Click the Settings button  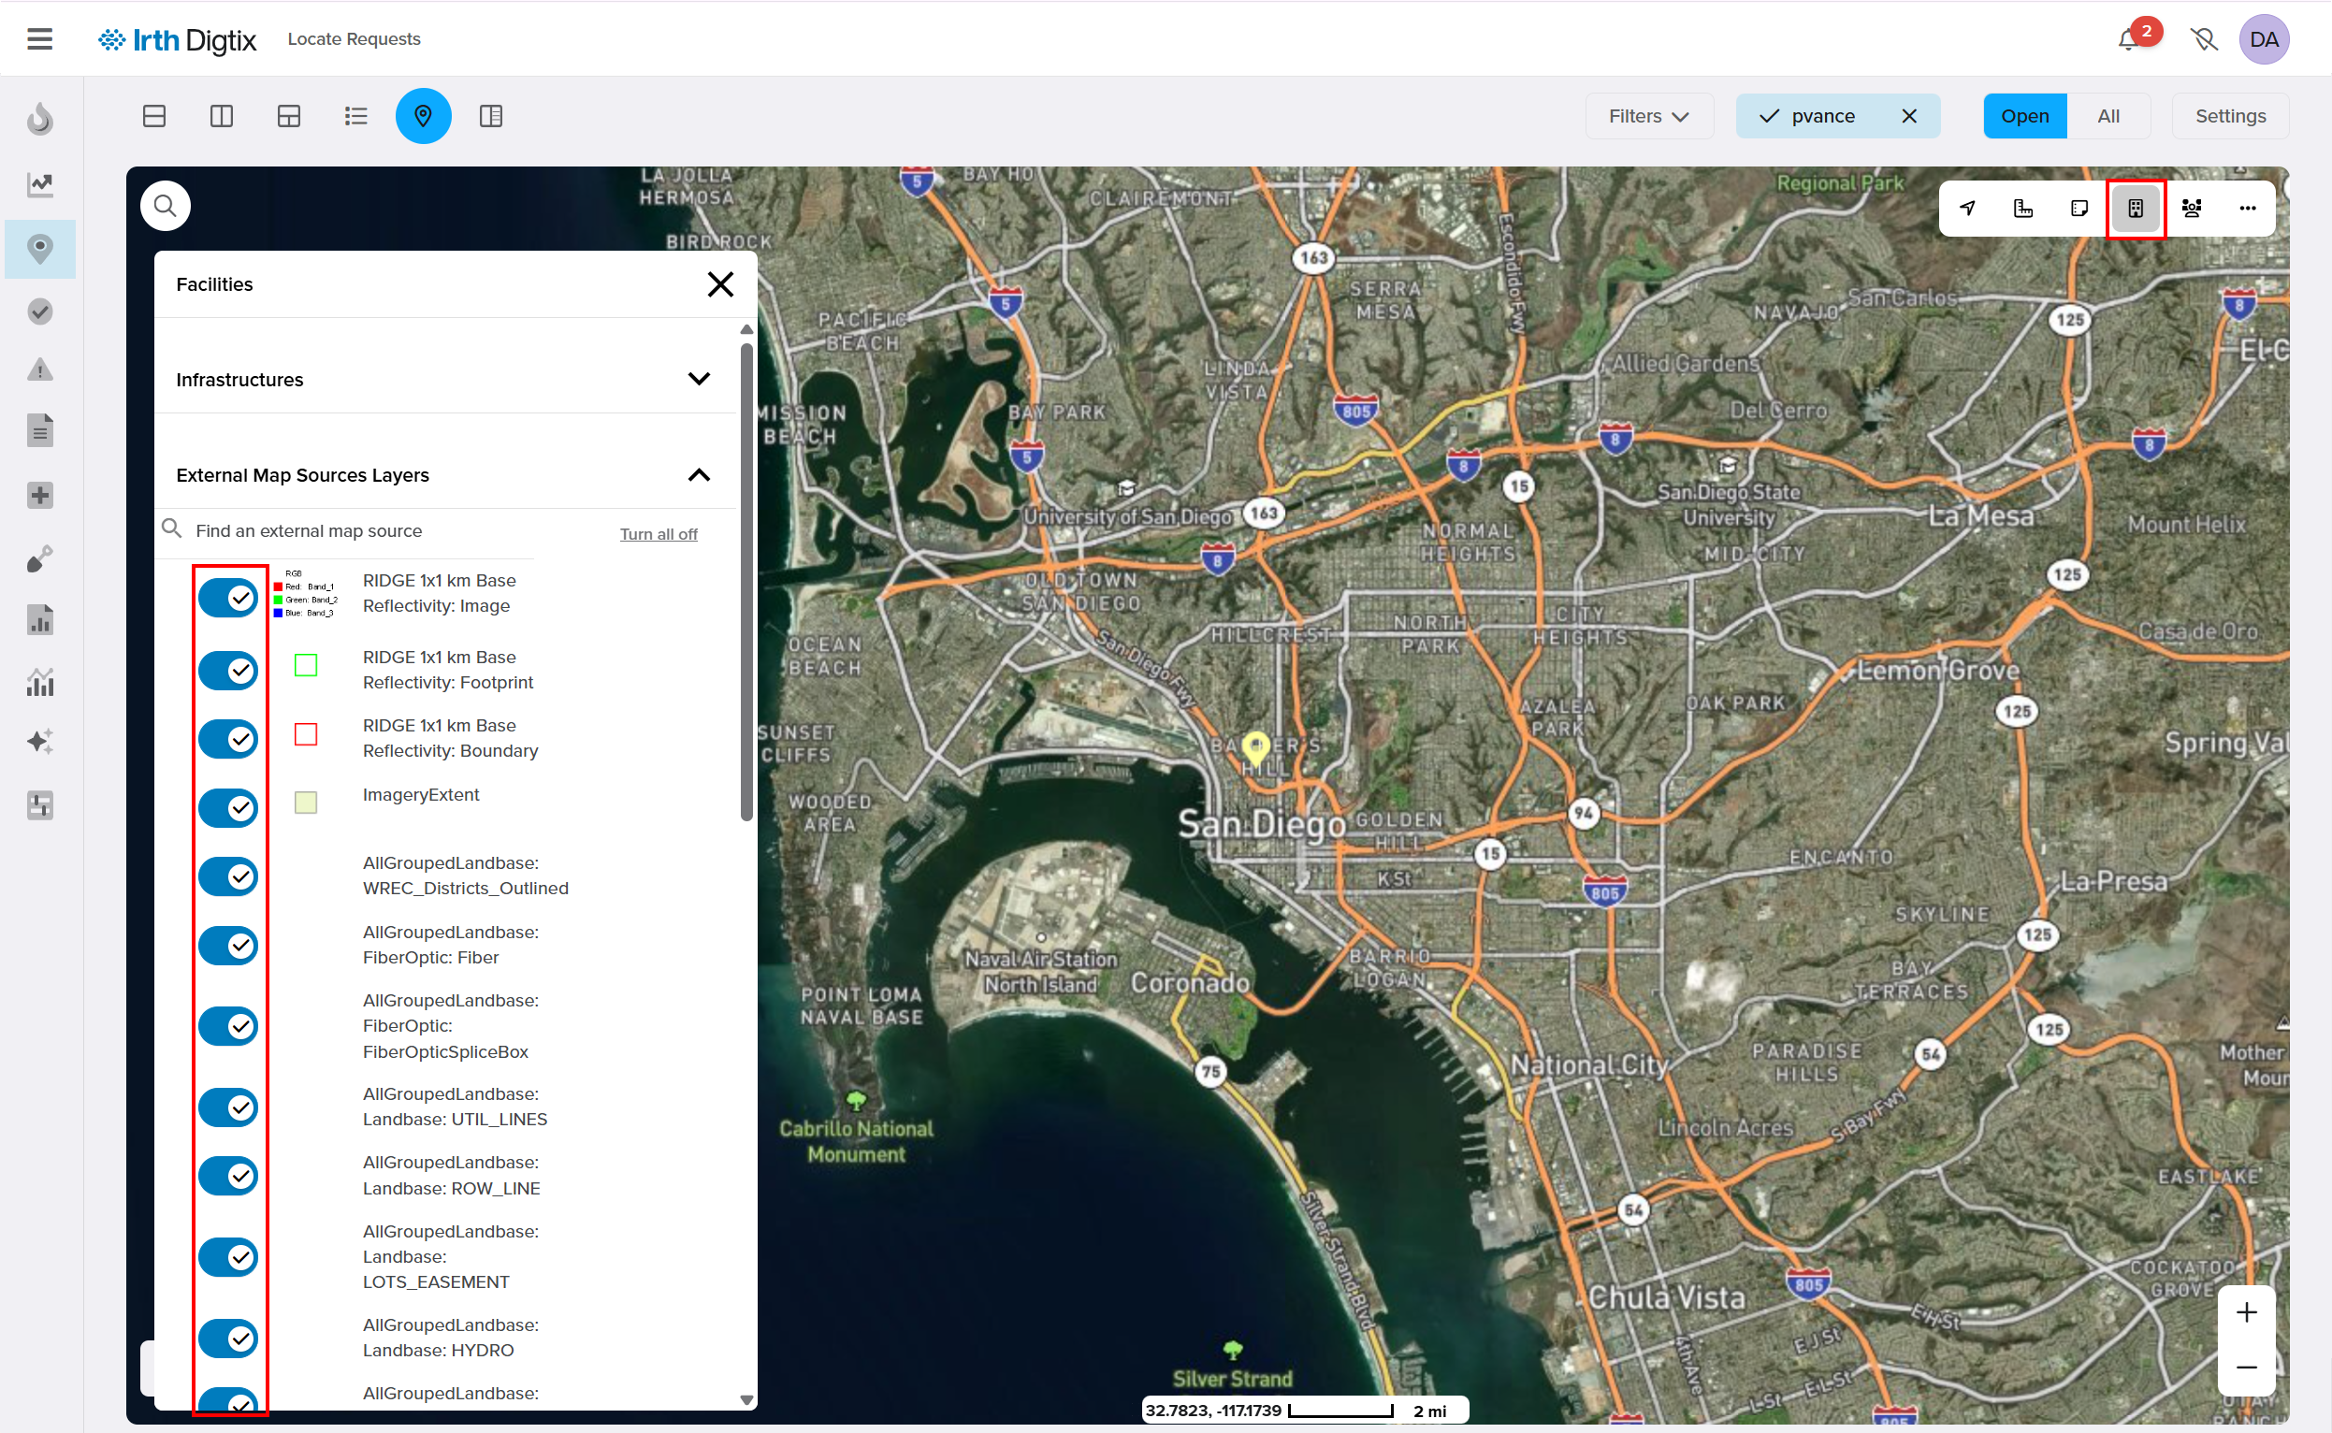2230,116
